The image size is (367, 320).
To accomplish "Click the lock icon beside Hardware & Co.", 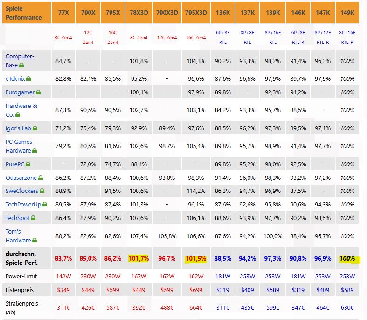I will pyautogui.click(x=18, y=114).
